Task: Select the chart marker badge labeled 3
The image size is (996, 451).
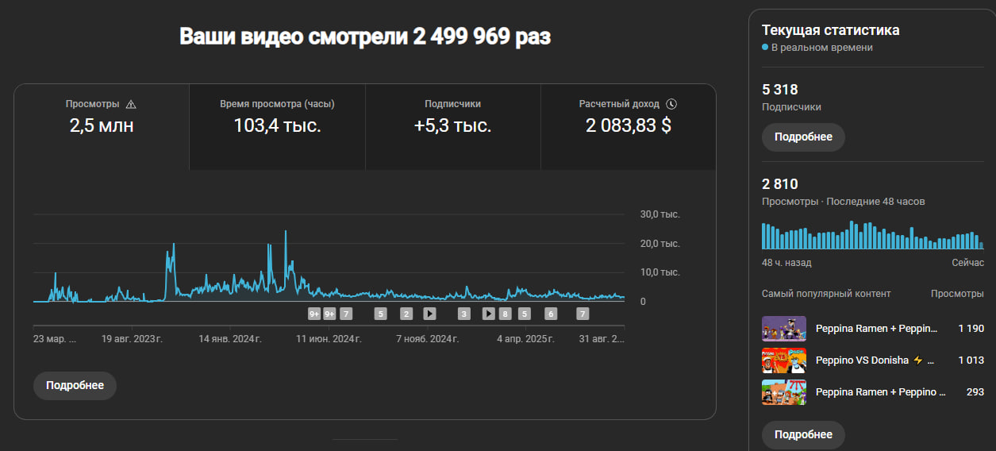Action: tap(464, 314)
